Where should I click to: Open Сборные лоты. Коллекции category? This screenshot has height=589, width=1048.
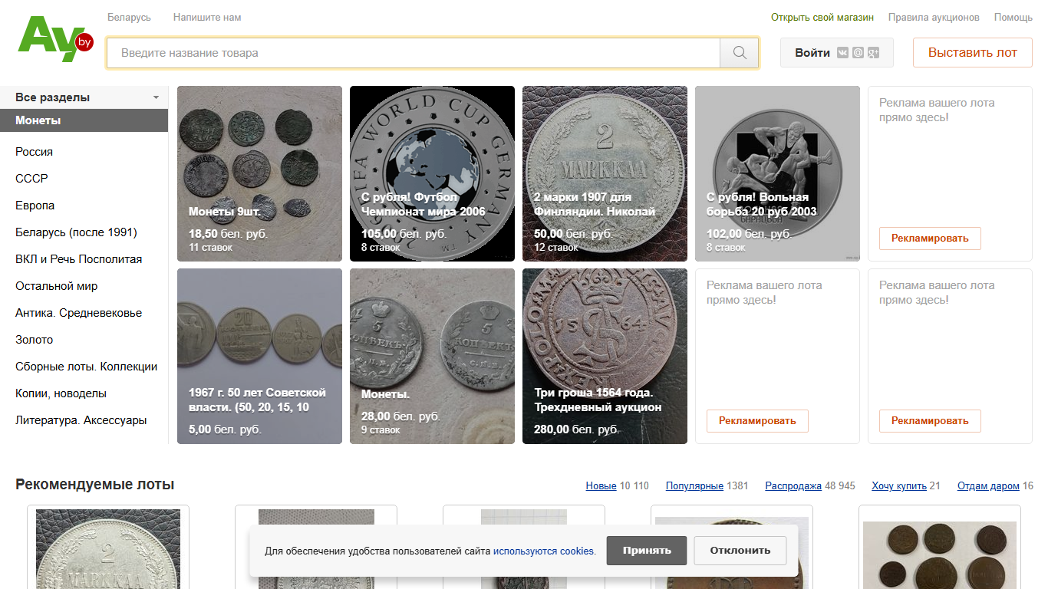point(86,367)
